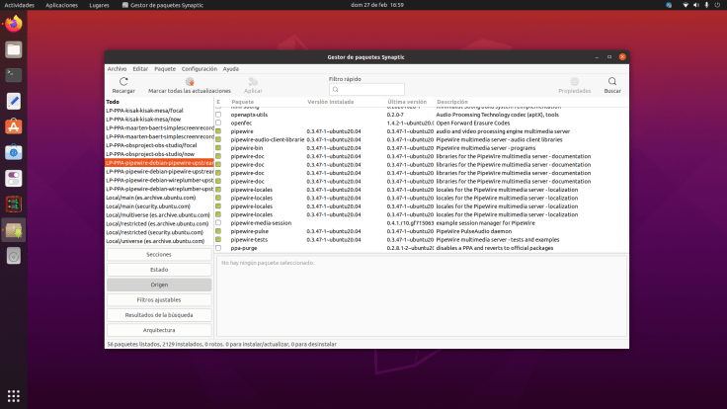Open the Configuración menu
Screen dimensions: 727x409
coord(199,69)
